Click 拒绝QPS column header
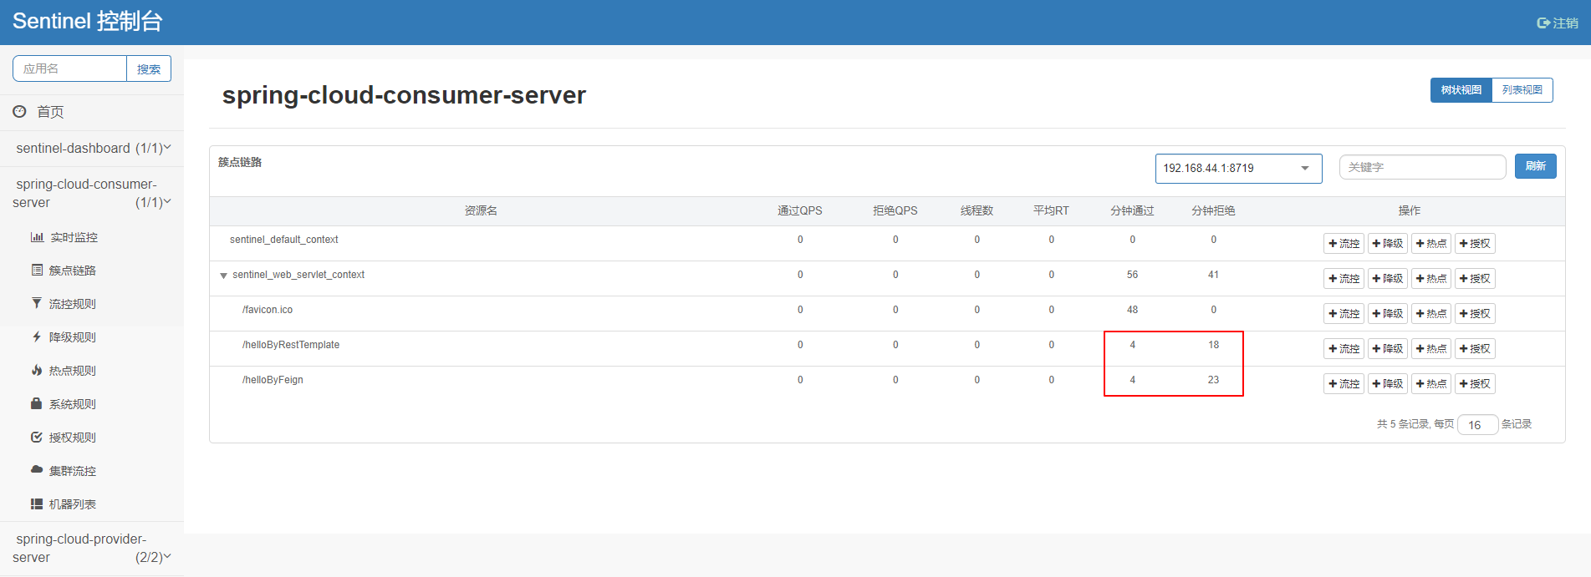This screenshot has height=577, width=1591. 895,210
